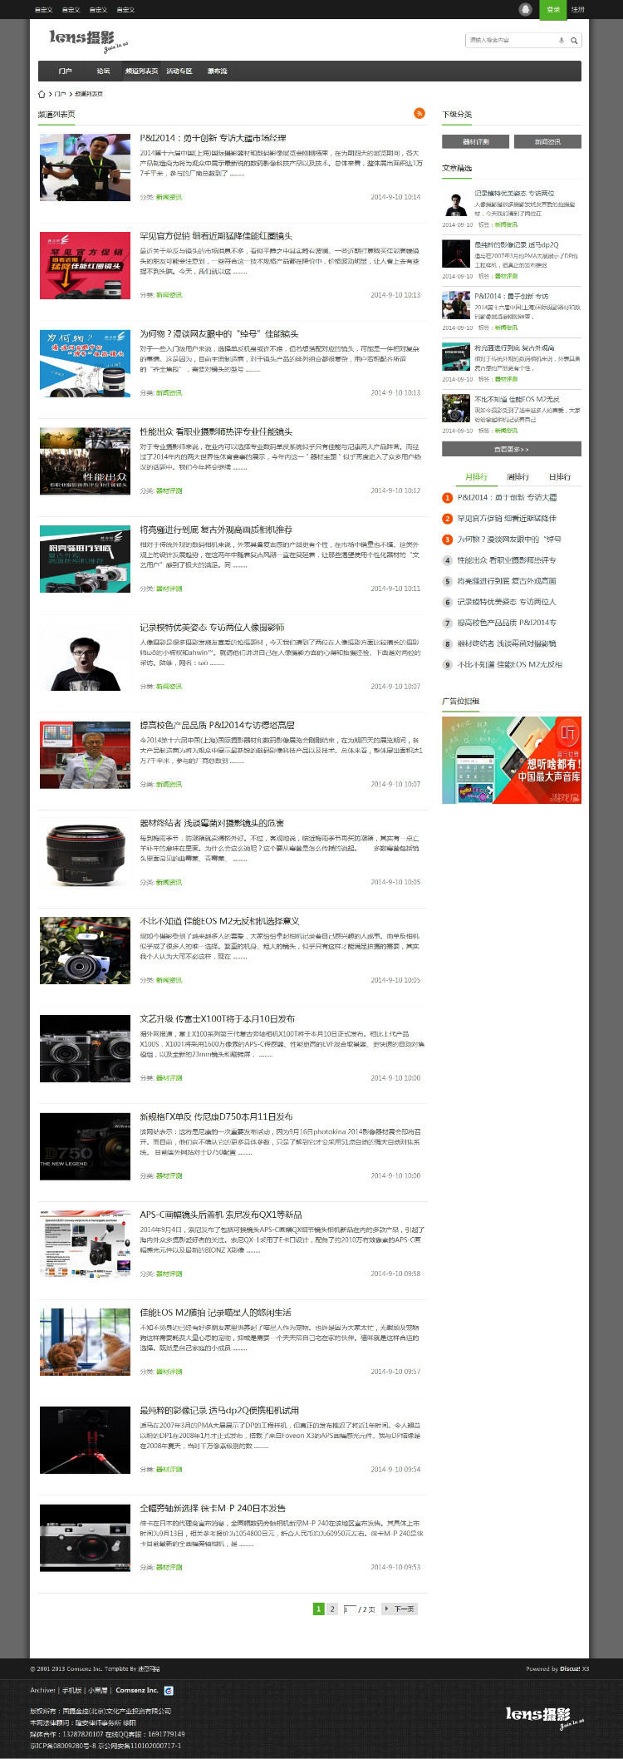This screenshot has width=623, height=1759.
Task: Click the Discuz! link in the footer
Action: click(x=570, y=1668)
